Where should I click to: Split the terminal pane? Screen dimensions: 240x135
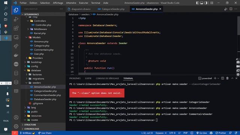coord(222,78)
